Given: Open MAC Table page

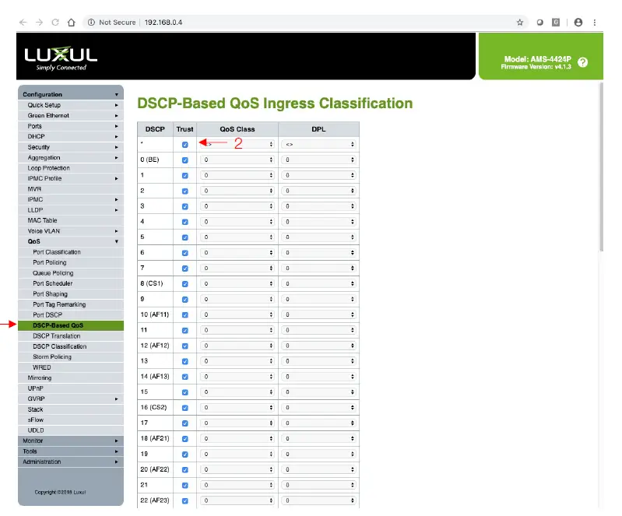Looking at the screenshot, I should pos(71,220).
